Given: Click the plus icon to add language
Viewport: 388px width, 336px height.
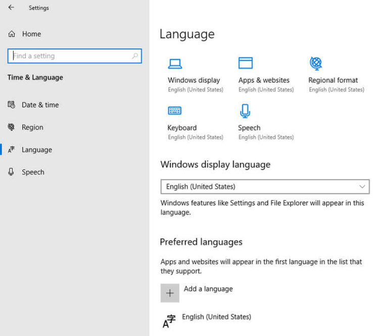Looking at the screenshot, I should click(x=170, y=293).
